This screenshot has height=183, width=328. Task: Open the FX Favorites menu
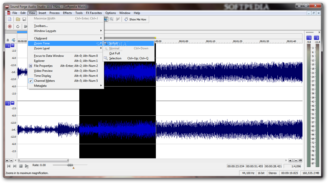tap(94, 13)
